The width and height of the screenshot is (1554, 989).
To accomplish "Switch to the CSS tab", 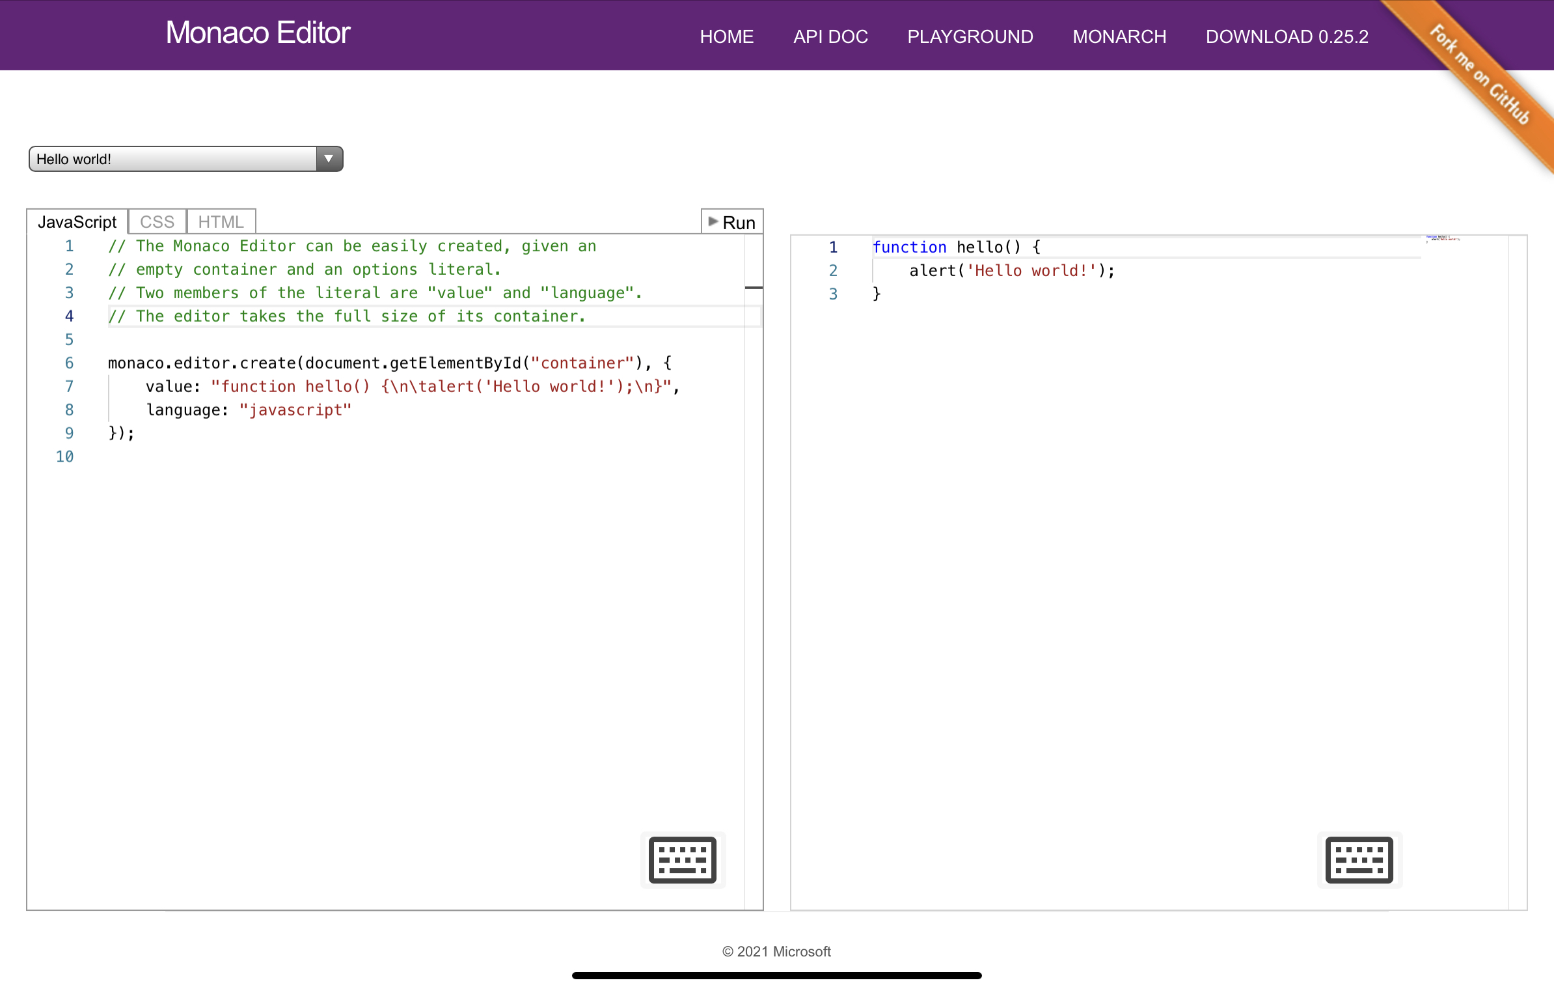I will pyautogui.click(x=157, y=222).
